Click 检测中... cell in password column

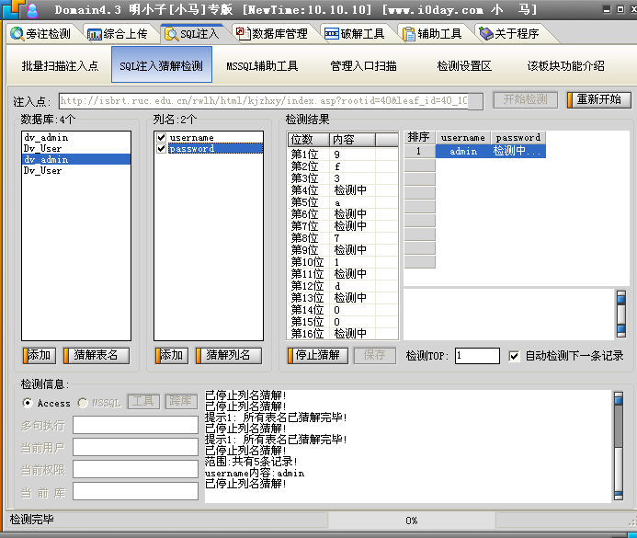click(x=518, y=151)
